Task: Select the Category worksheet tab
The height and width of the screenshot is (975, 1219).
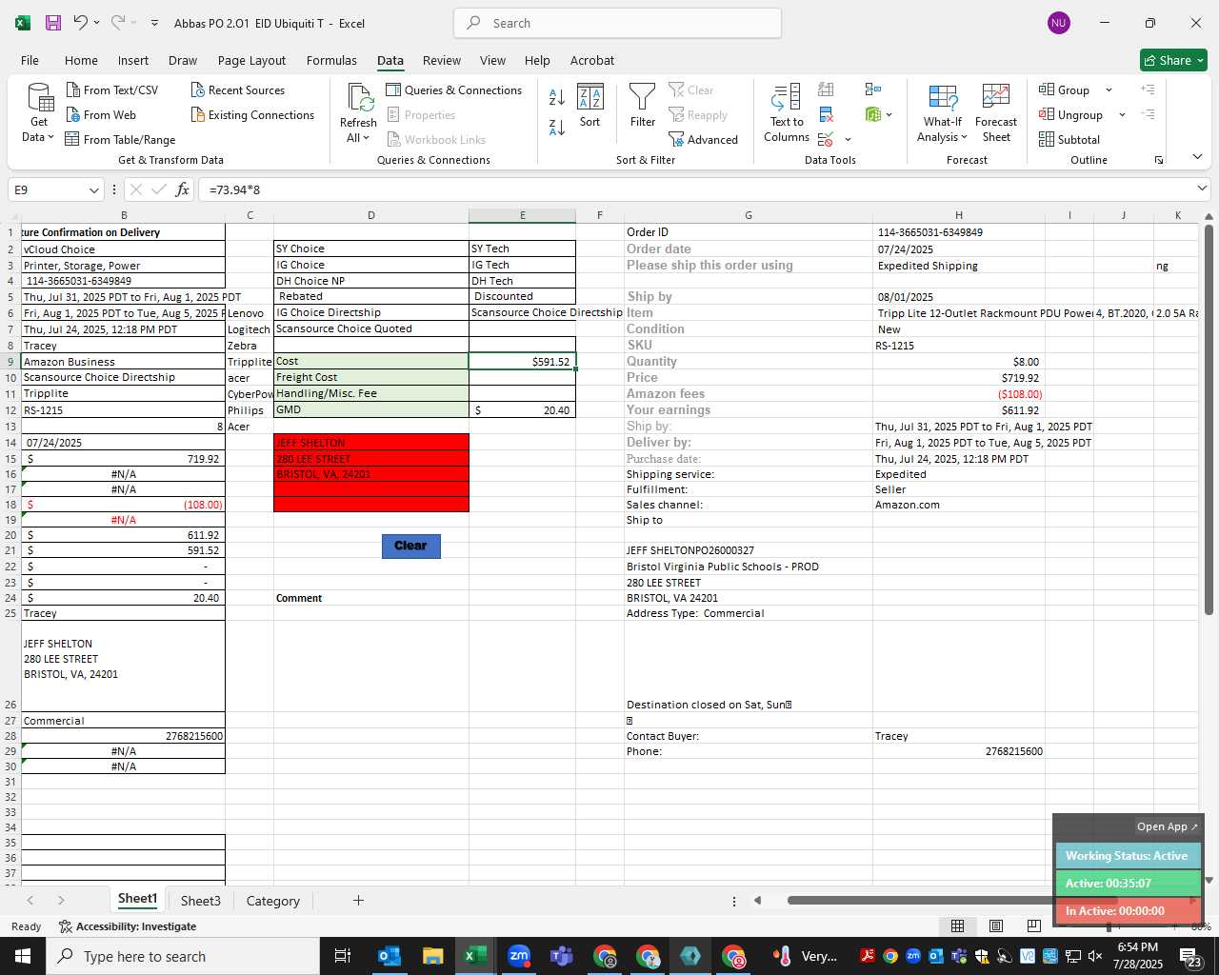Action: (273, 901)
